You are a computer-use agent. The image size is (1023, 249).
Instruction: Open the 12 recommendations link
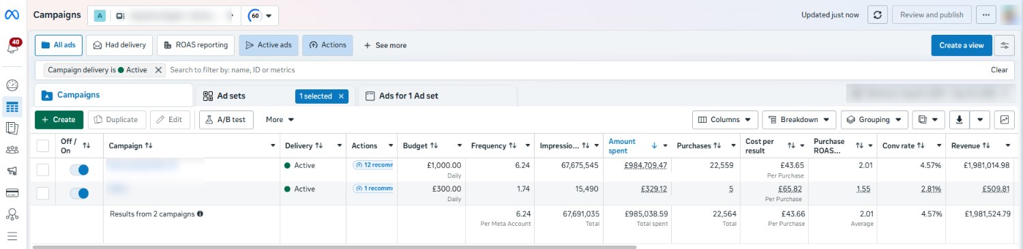pos(373,165)
